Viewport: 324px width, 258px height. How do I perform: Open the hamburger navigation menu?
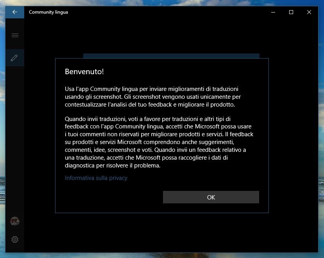pyautogui.click(x=15, y=35)
